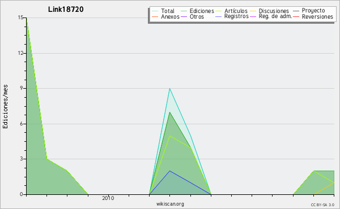Click the y-axis value 15
This screenshot has height=209, width=340.
pos(20,18)
